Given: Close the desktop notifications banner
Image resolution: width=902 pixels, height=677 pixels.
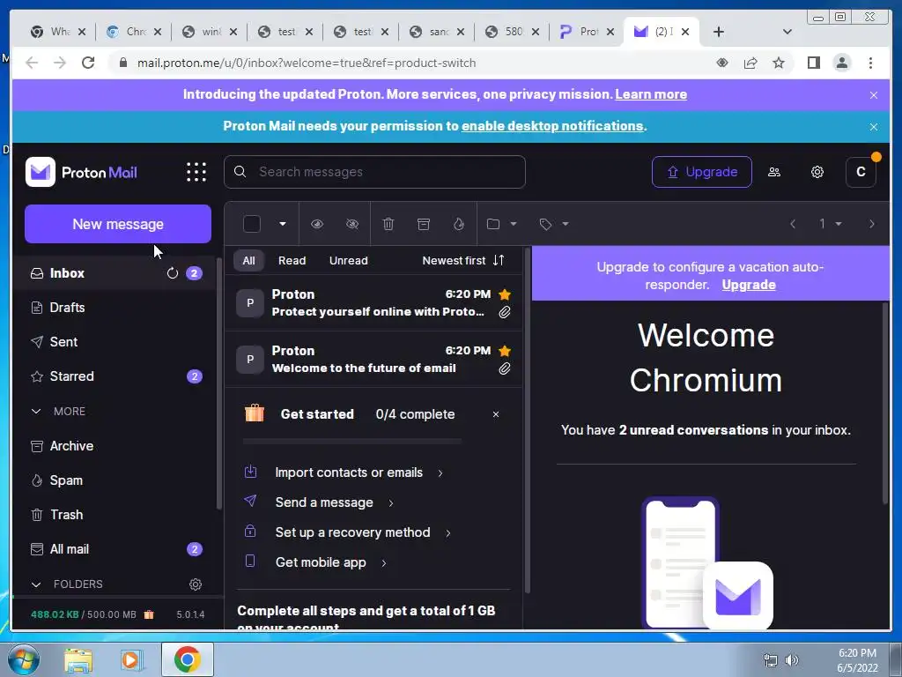Looking at the screenshot, I should click(874, 127).
